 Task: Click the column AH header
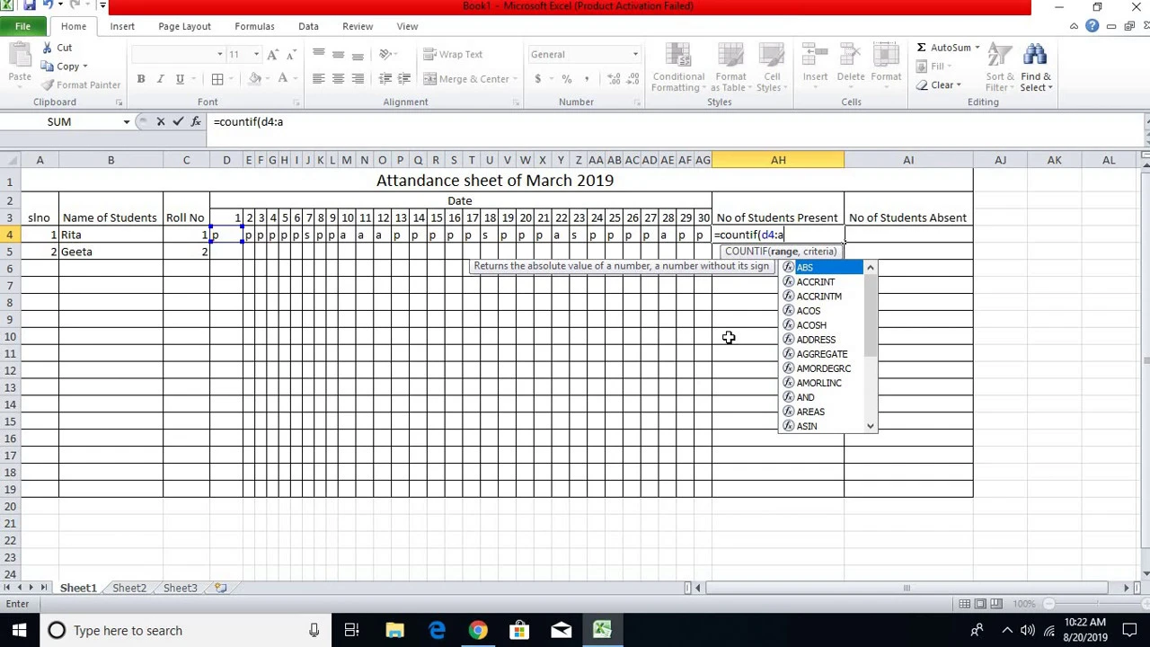(x=778, y=160)
